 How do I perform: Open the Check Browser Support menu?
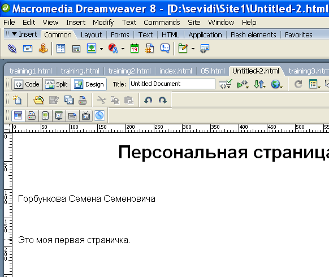(243, 84)
